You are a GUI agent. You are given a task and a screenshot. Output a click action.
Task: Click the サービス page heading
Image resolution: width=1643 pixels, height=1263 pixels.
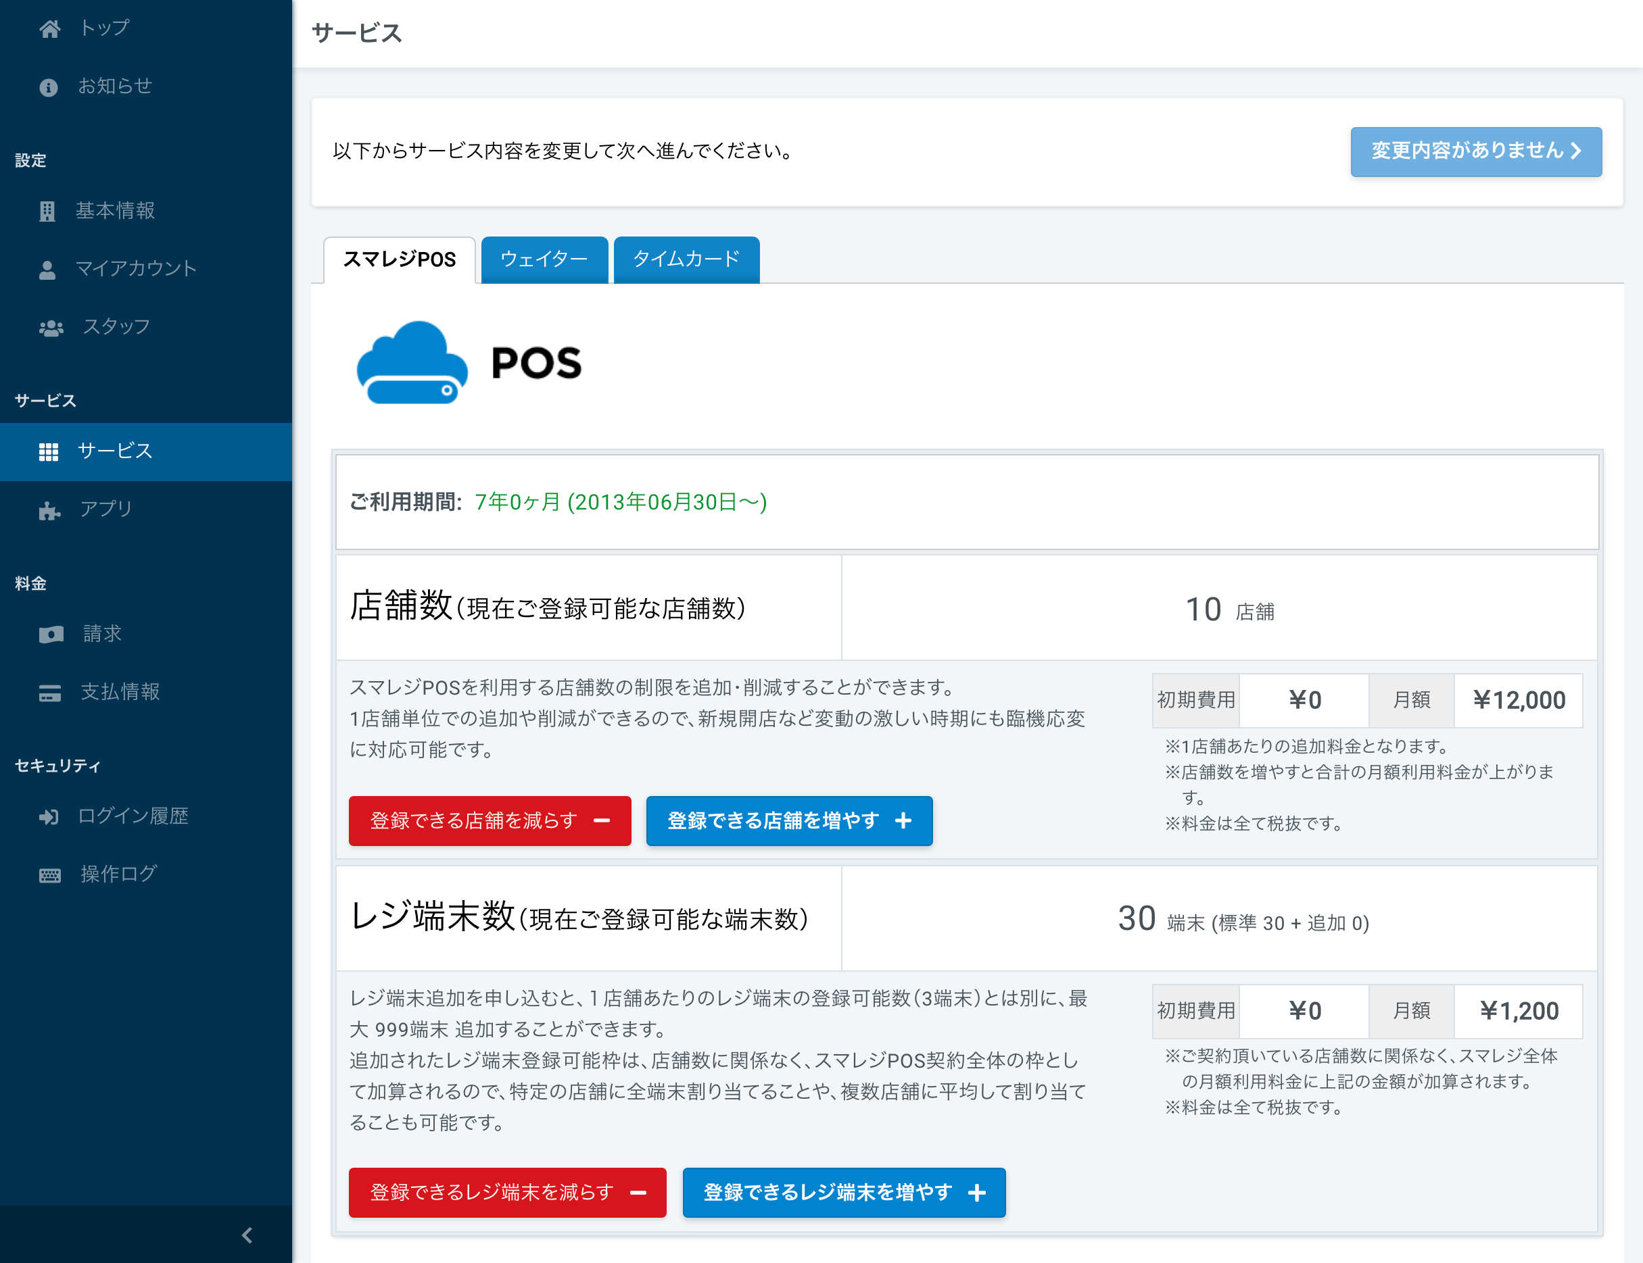[356, 33]
